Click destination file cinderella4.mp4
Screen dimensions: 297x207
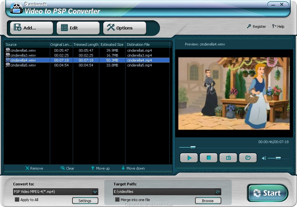(x=140, y=60)
